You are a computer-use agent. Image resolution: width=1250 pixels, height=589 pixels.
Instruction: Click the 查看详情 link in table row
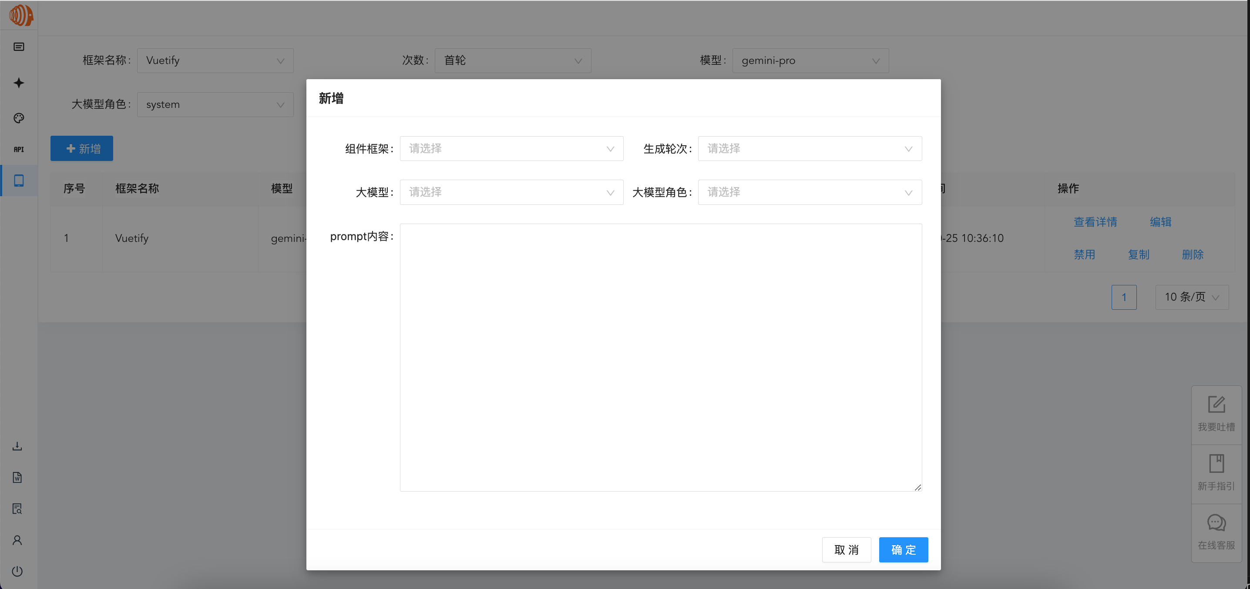(x=1095, y=222)
